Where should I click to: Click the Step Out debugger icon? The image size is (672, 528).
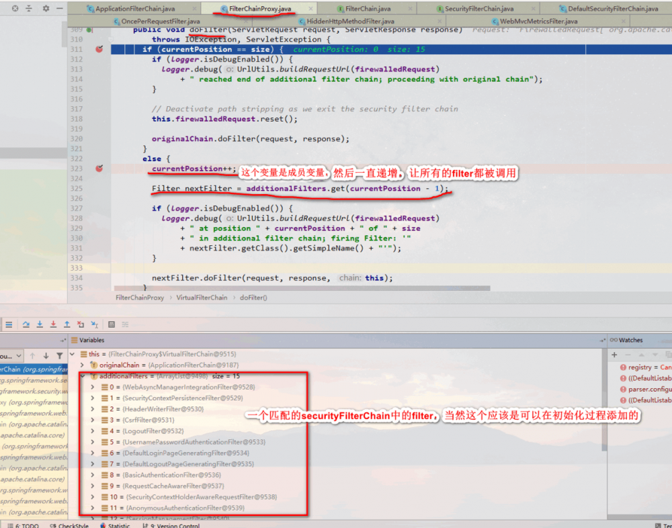67,324
